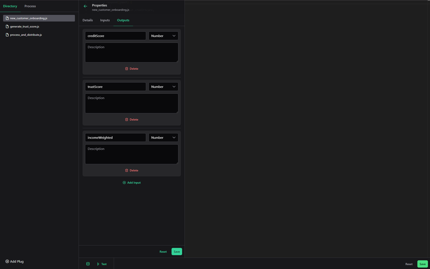Click Save in the Properties panel
430x269 pixels.
[x=177, y=251]
